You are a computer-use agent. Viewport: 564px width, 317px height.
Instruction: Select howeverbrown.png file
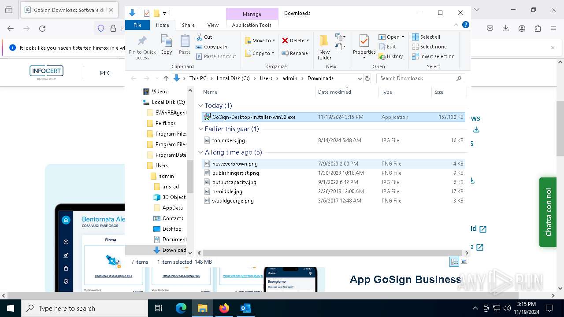333,164
